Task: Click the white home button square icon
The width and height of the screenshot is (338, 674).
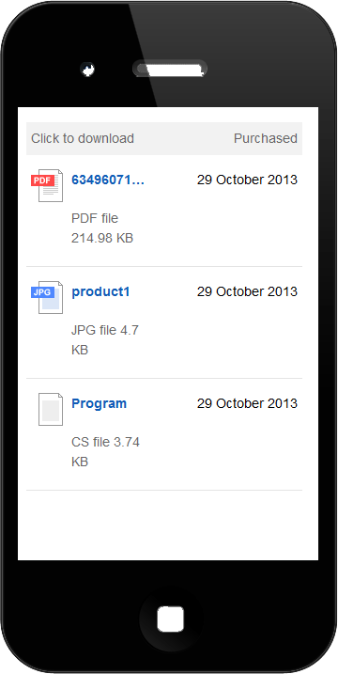Action: (x=171, y=619)
